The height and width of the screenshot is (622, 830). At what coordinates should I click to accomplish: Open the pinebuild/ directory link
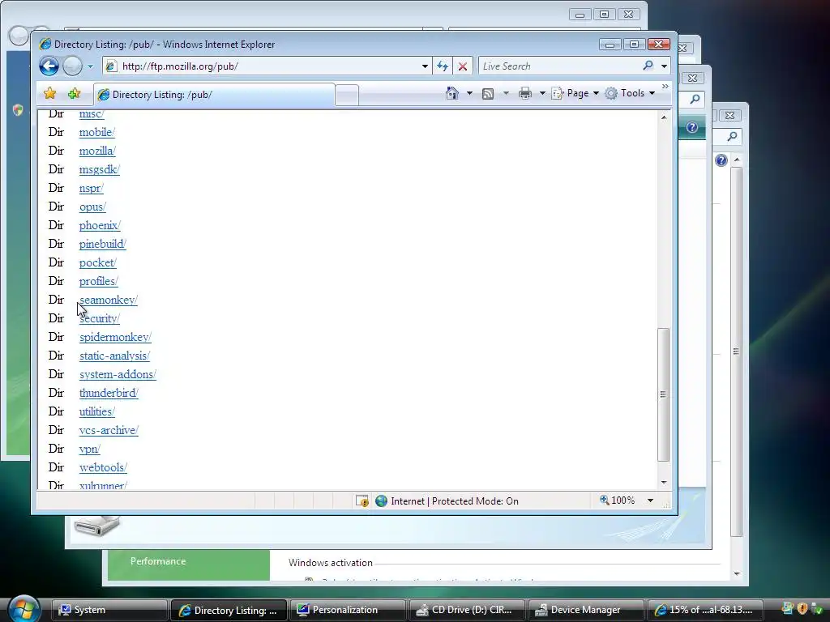(103, 244)
